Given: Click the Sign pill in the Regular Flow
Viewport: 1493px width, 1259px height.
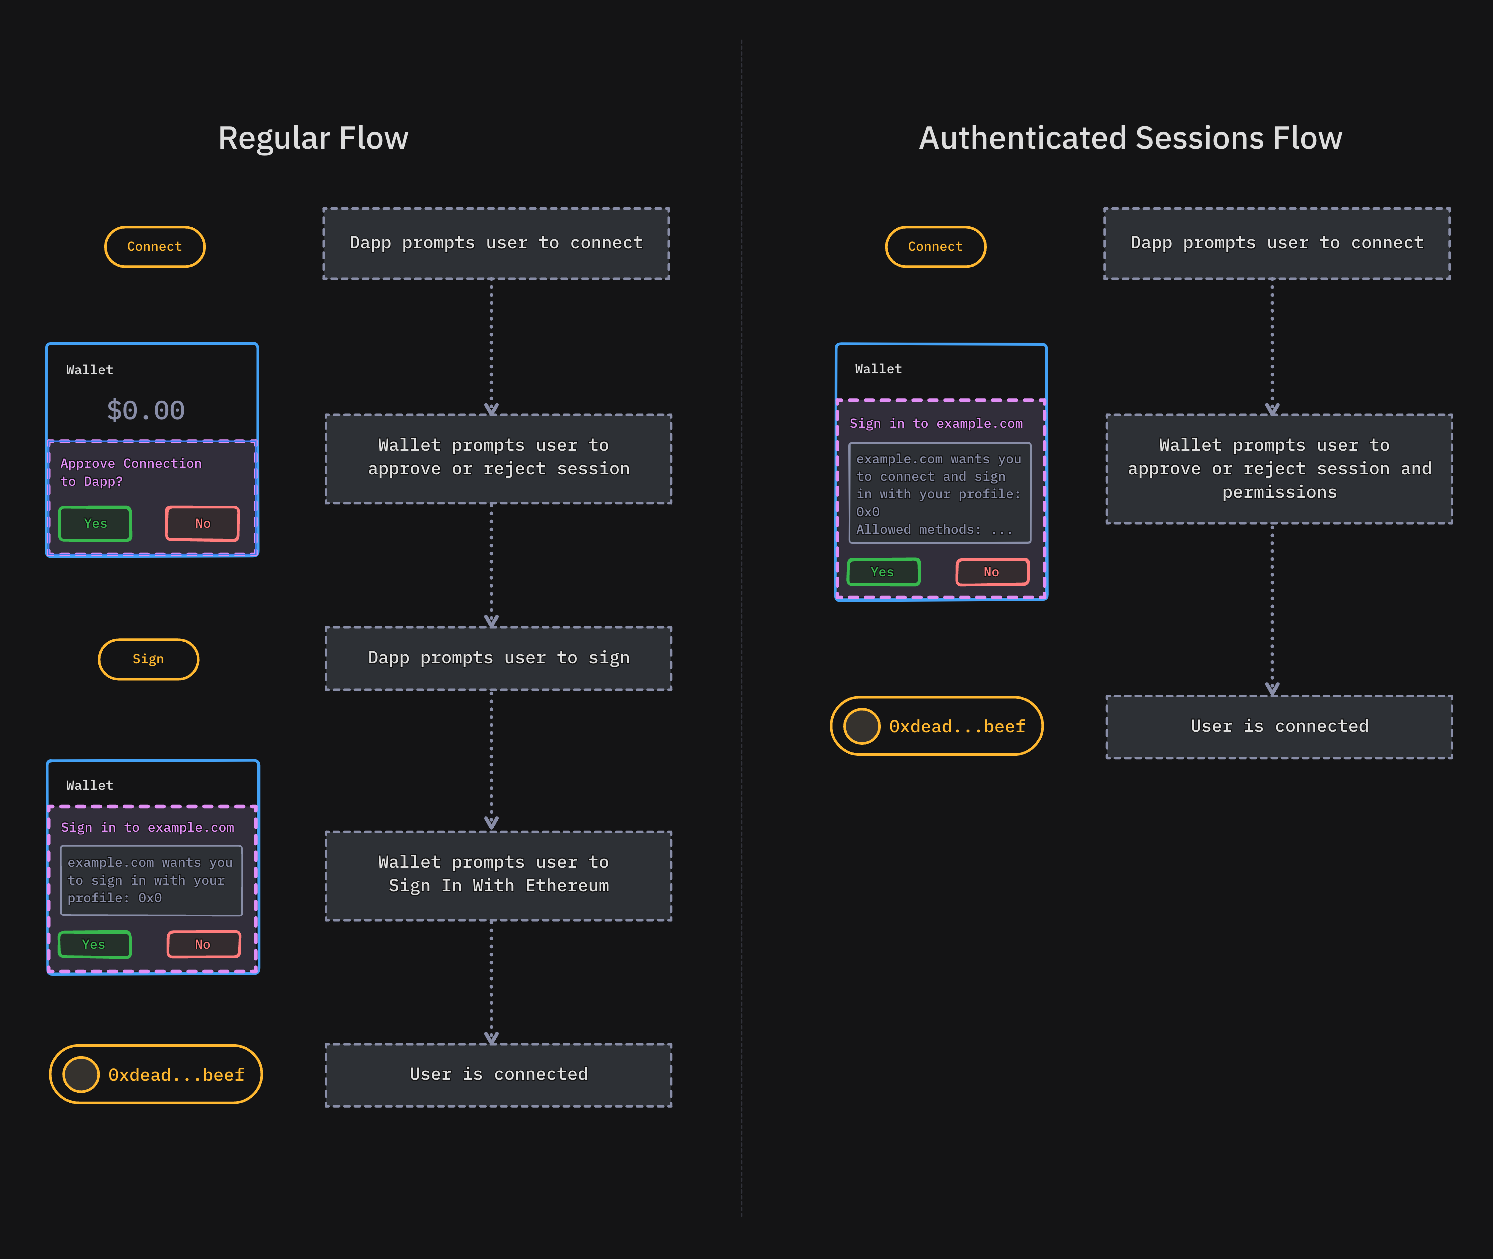Looking at the screenshot, I should [x=148, y=659].
